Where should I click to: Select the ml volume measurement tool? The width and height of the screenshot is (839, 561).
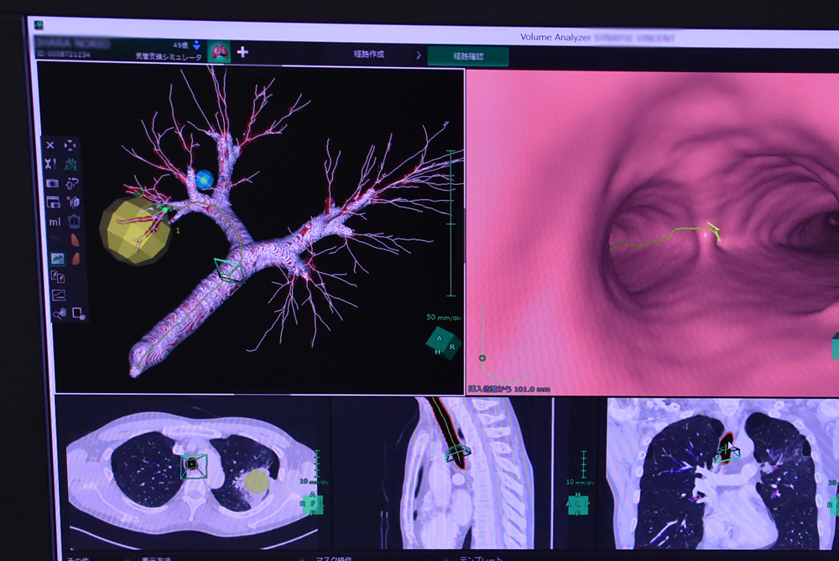[x=55, y=222]
